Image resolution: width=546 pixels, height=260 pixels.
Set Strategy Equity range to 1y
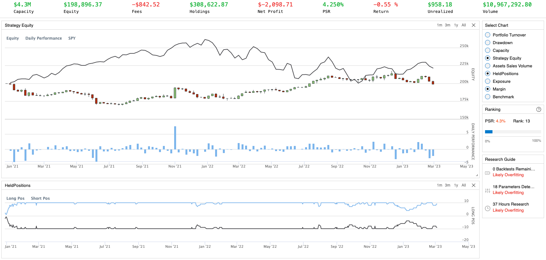[x=456, y=25]
